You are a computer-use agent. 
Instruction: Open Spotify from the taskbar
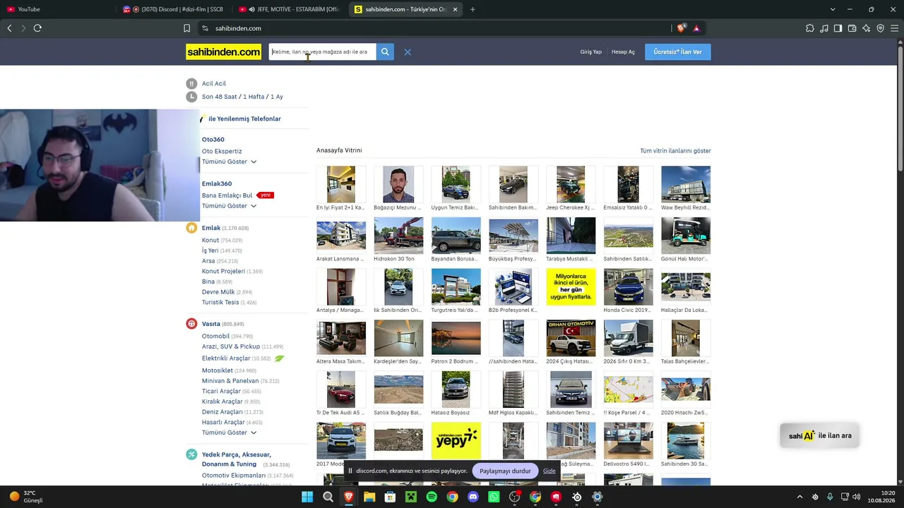point(432,497)
